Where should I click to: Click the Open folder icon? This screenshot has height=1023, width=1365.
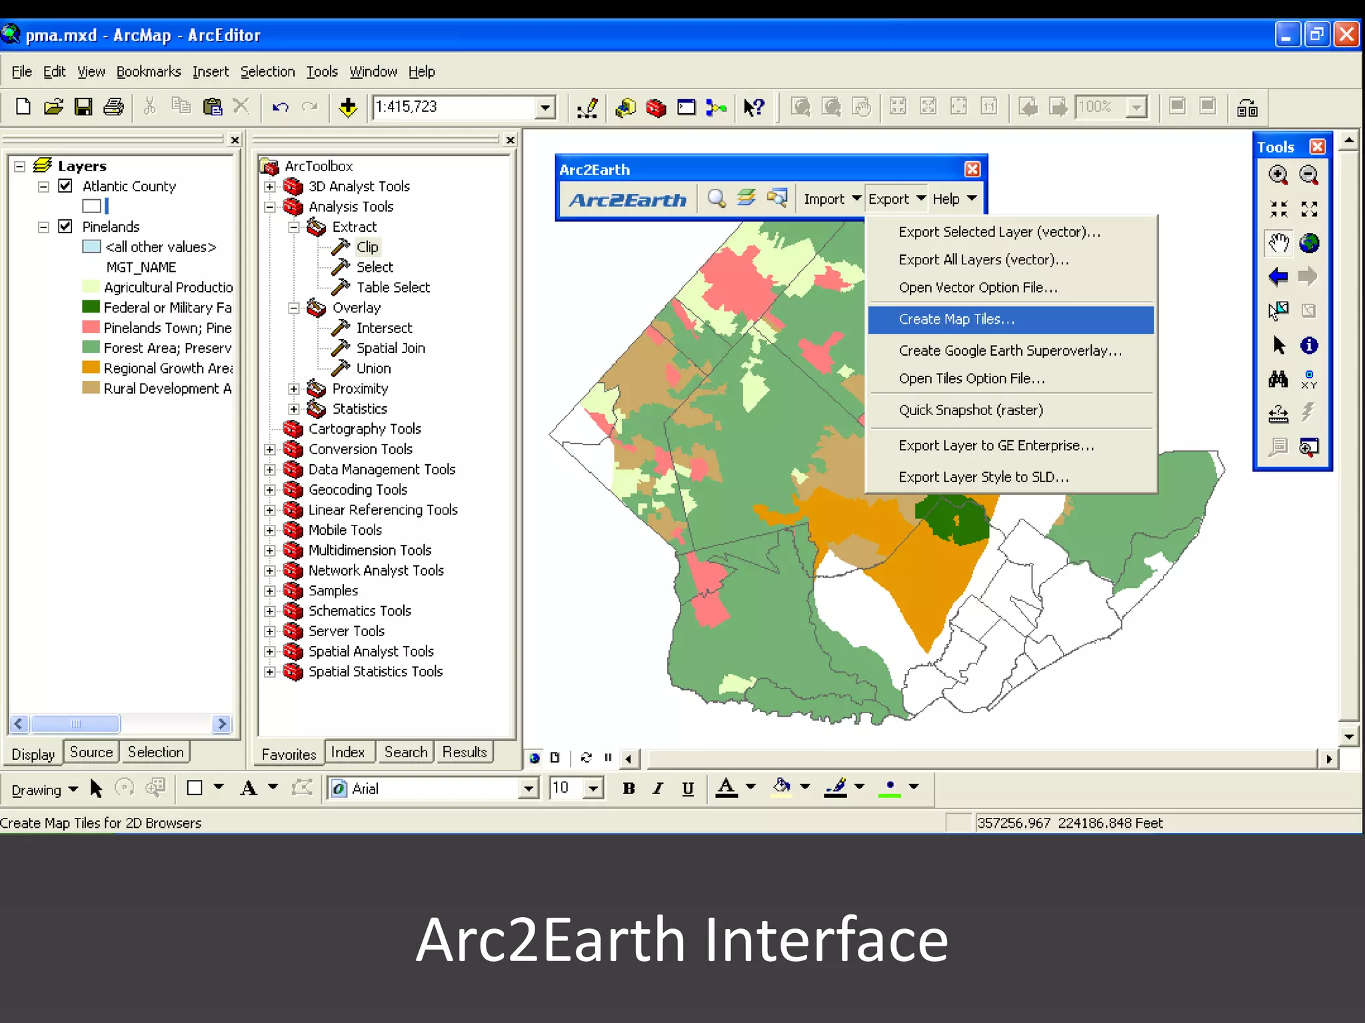coord(53,107)
